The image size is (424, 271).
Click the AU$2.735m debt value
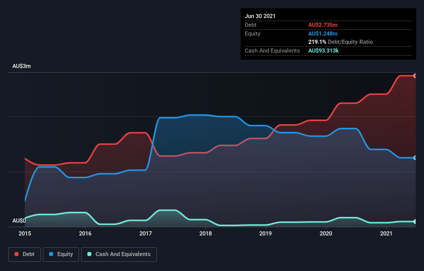[x=323, y=25]
